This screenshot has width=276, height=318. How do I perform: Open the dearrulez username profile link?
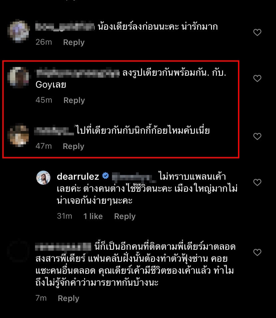click(78, 176)
